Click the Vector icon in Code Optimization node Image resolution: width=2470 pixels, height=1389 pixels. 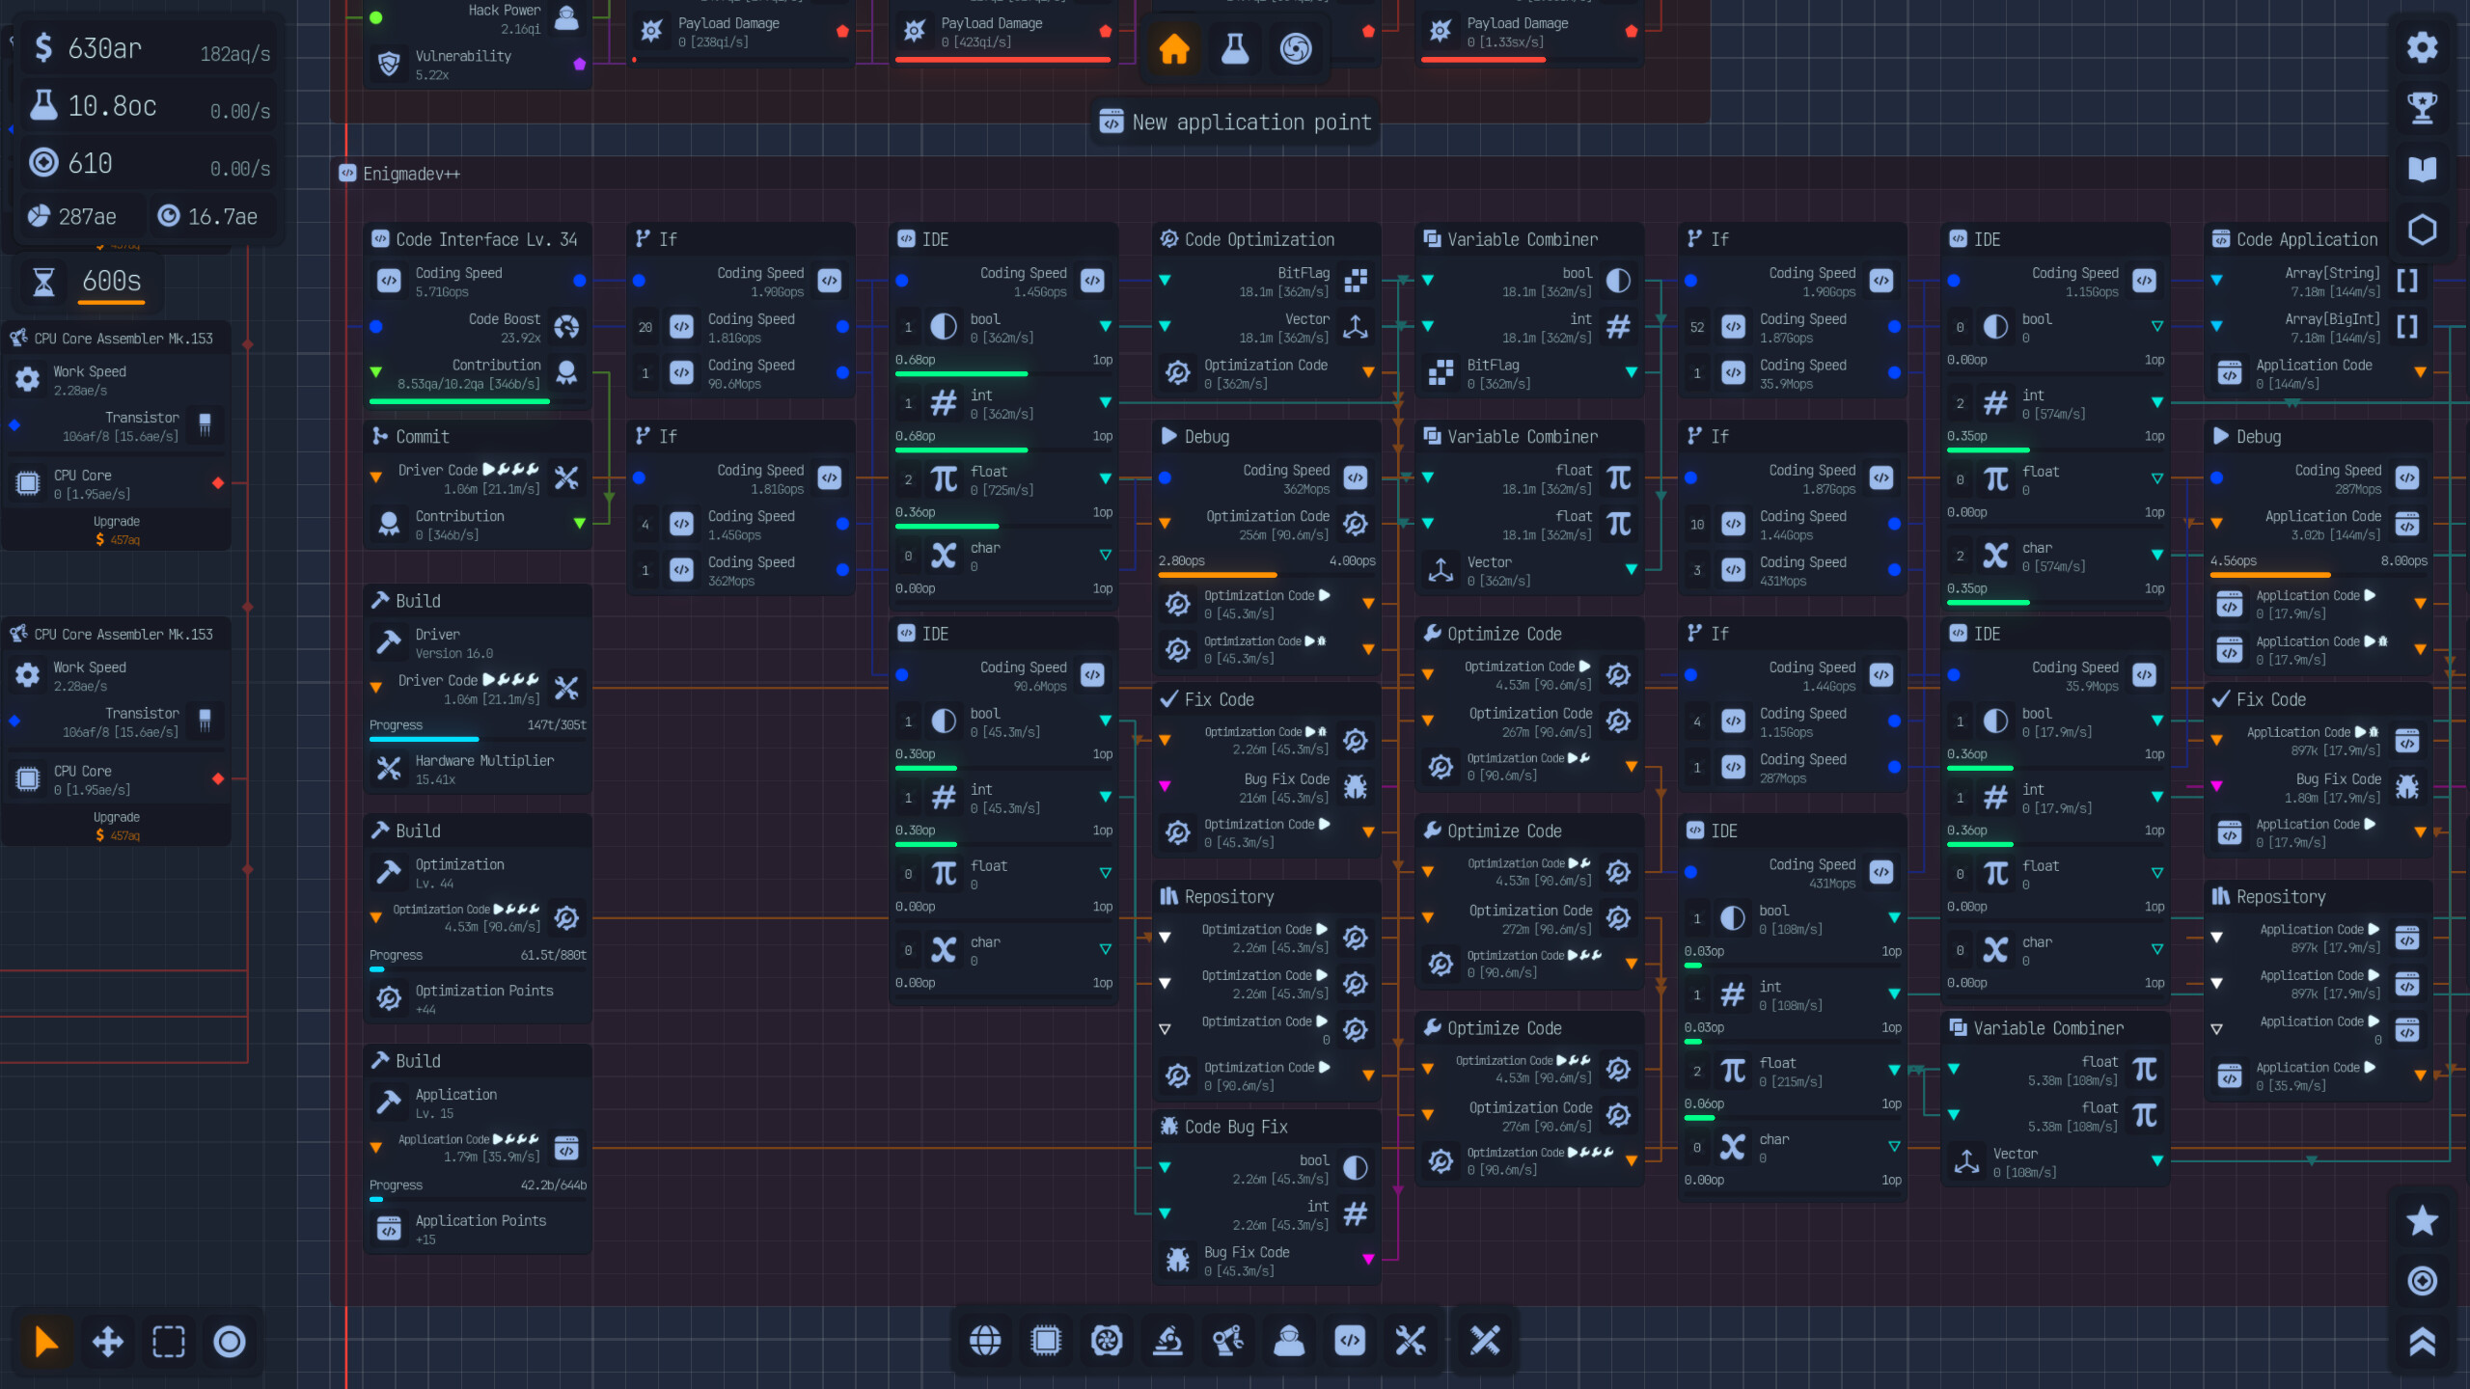pos(1355,327)
